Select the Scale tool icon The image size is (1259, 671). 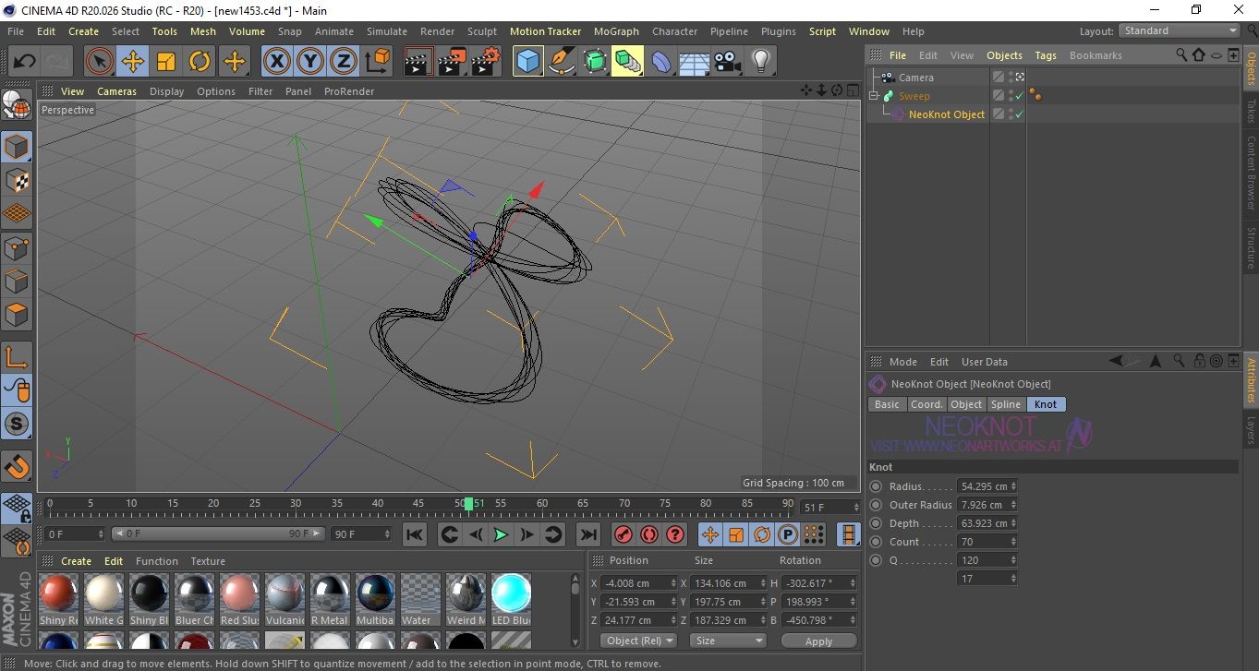(x=166, y=62)
